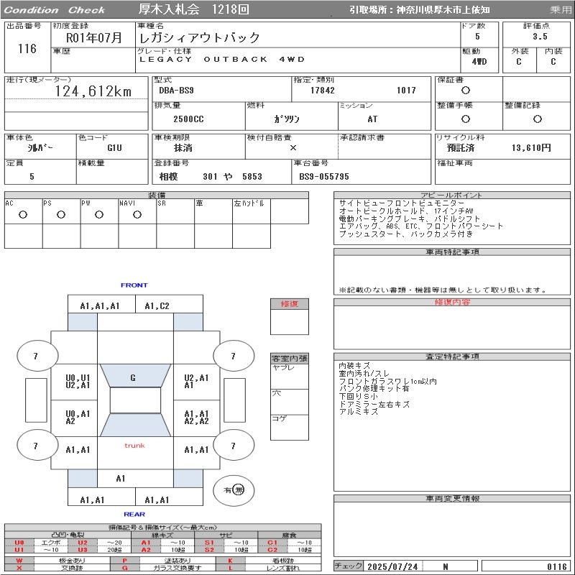Click windshield 'G' mark on car diagram
Image resolution: width=575 pixels, height=575 pixels.
(x=133, y=378)
